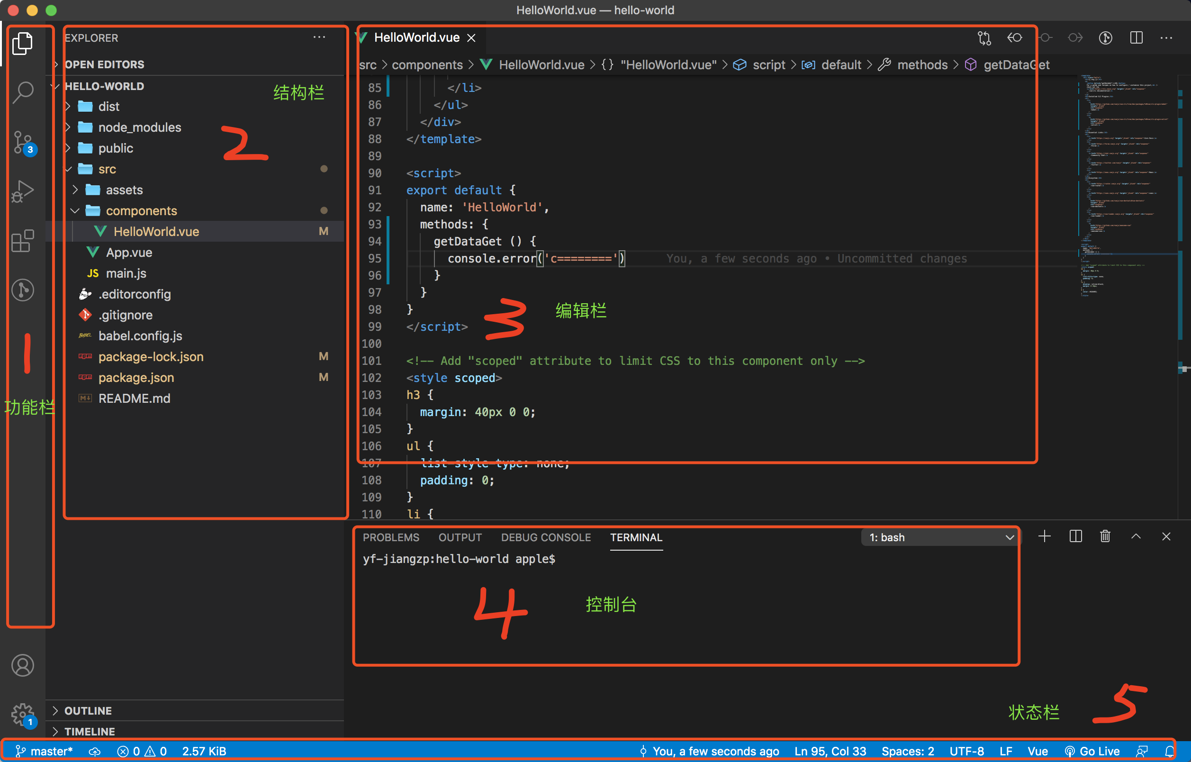Click errors and warnings count in status bar
This screenshot has height=762, width=1191.
[142, 752]
